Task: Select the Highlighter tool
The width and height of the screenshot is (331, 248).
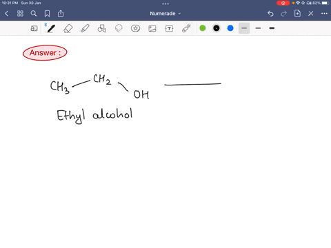Action: [85, 28]
